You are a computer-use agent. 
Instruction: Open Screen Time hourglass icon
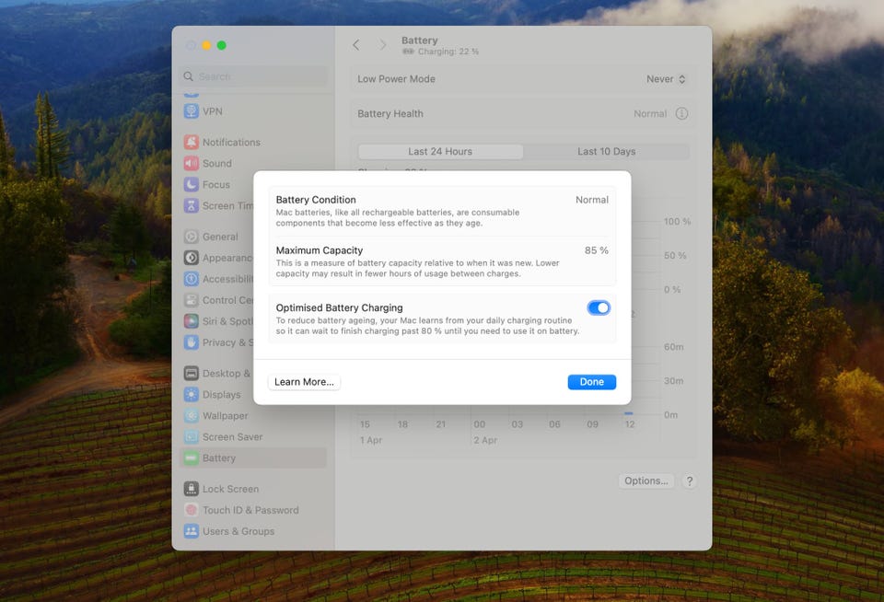point(192,206)
